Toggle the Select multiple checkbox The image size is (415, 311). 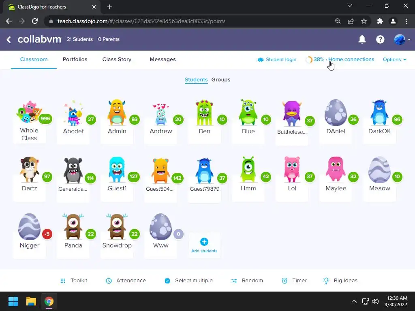[x=167, y=281]
